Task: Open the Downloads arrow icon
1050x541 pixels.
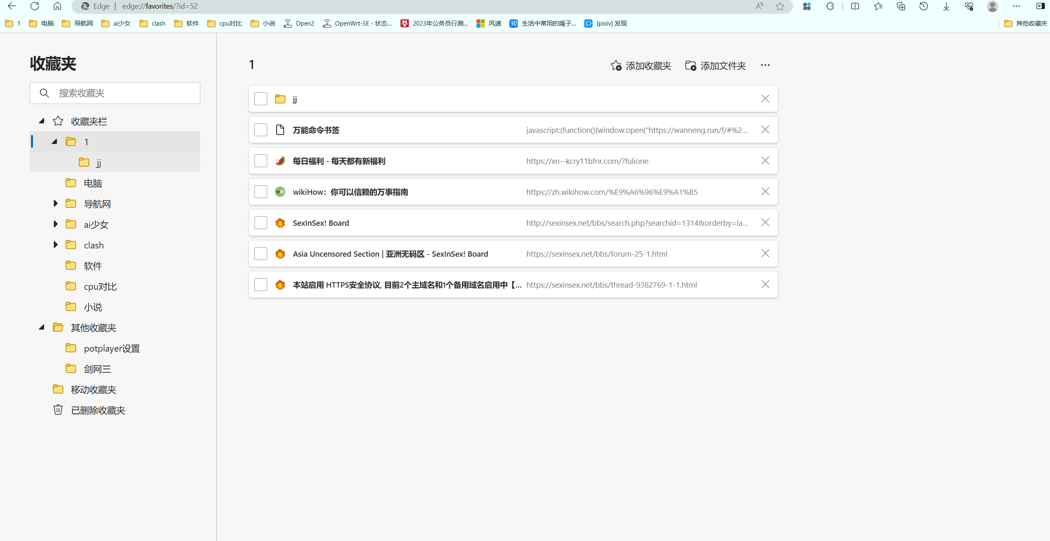Action: (x=946, y=6)
